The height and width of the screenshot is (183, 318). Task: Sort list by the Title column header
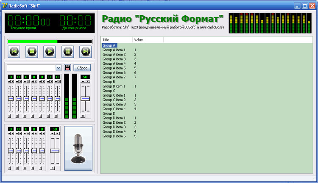click(x=117, y=40)
